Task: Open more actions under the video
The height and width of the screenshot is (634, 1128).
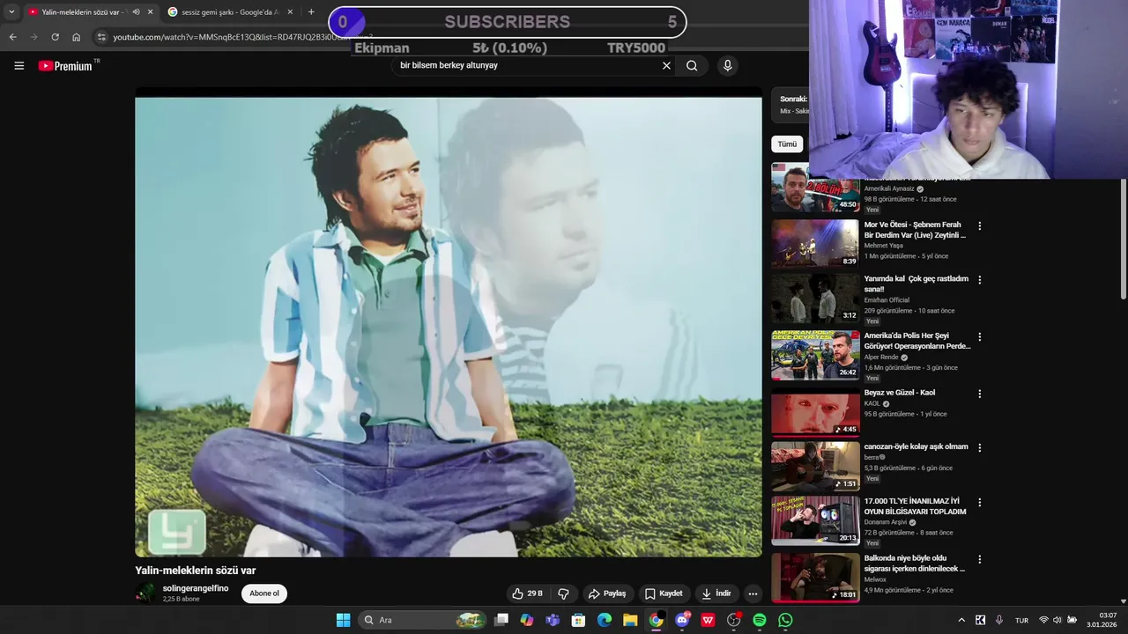Action: 753,593
